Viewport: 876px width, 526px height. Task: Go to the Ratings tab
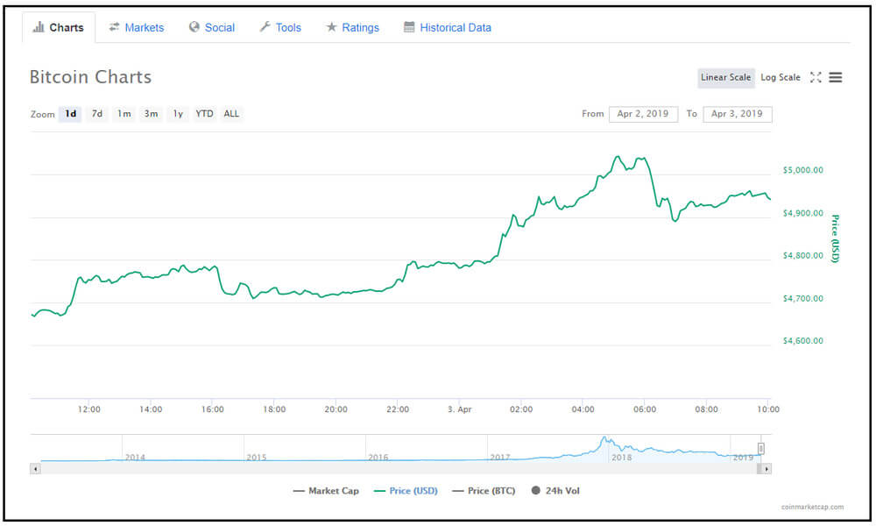click(x=352, y=27)
